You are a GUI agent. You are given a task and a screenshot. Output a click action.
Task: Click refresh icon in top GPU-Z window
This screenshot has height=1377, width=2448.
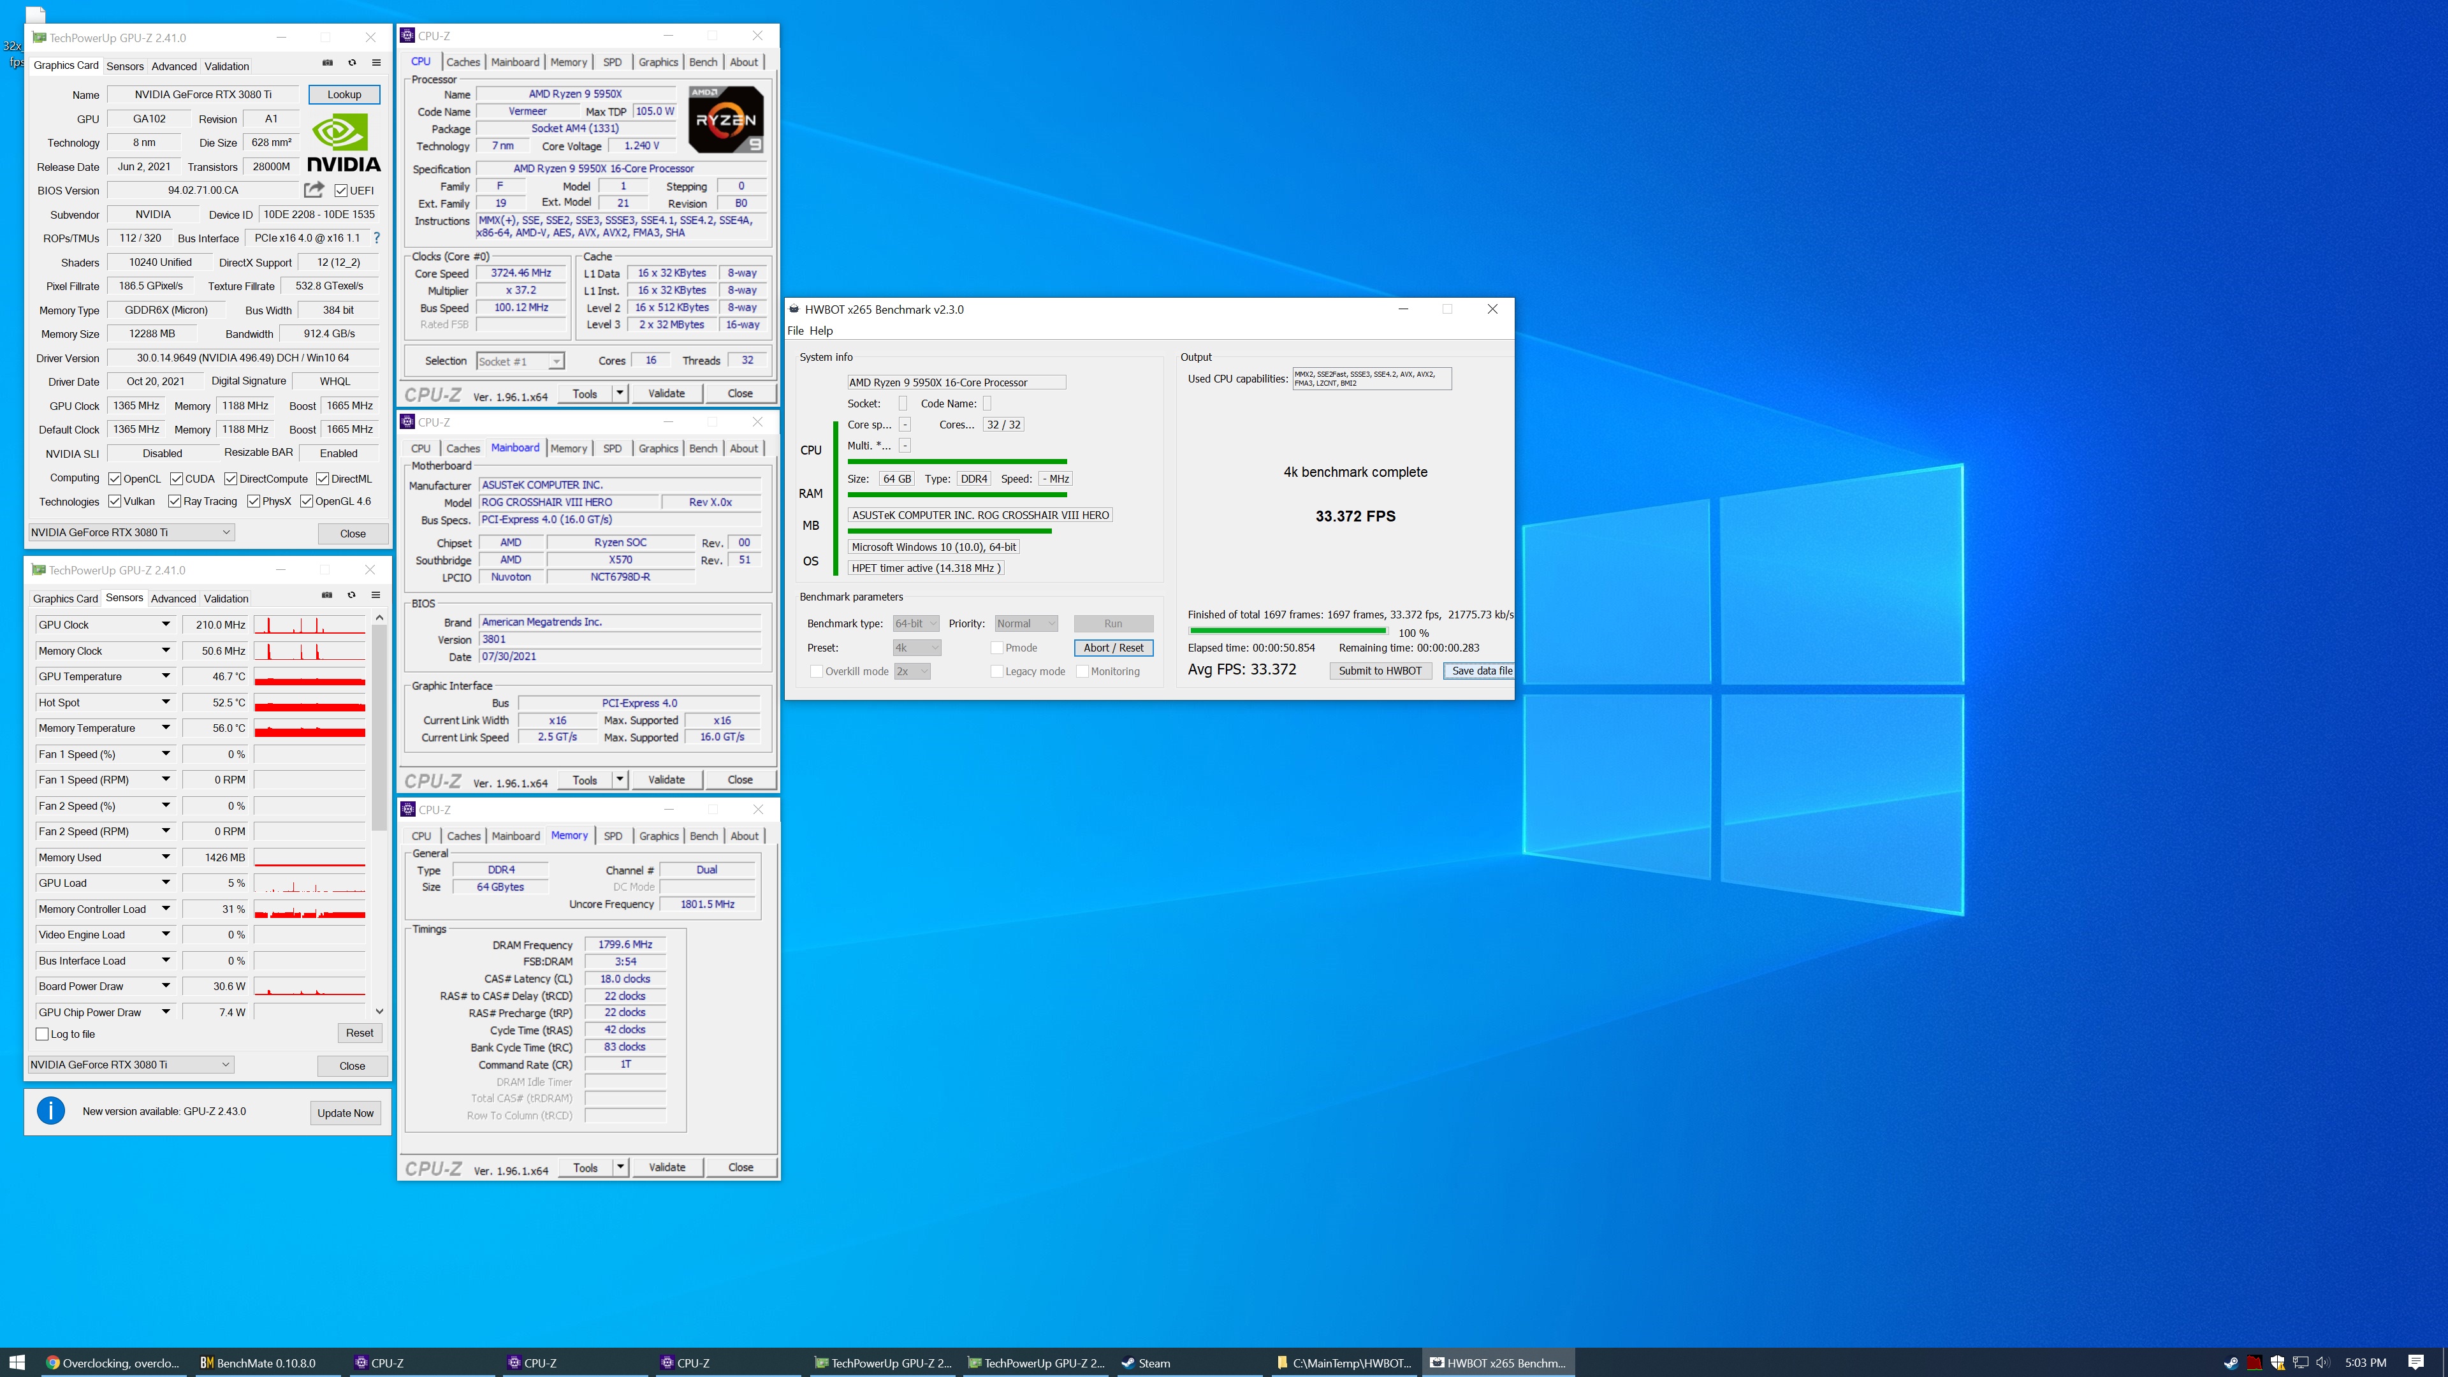click(x=352, y=62)
